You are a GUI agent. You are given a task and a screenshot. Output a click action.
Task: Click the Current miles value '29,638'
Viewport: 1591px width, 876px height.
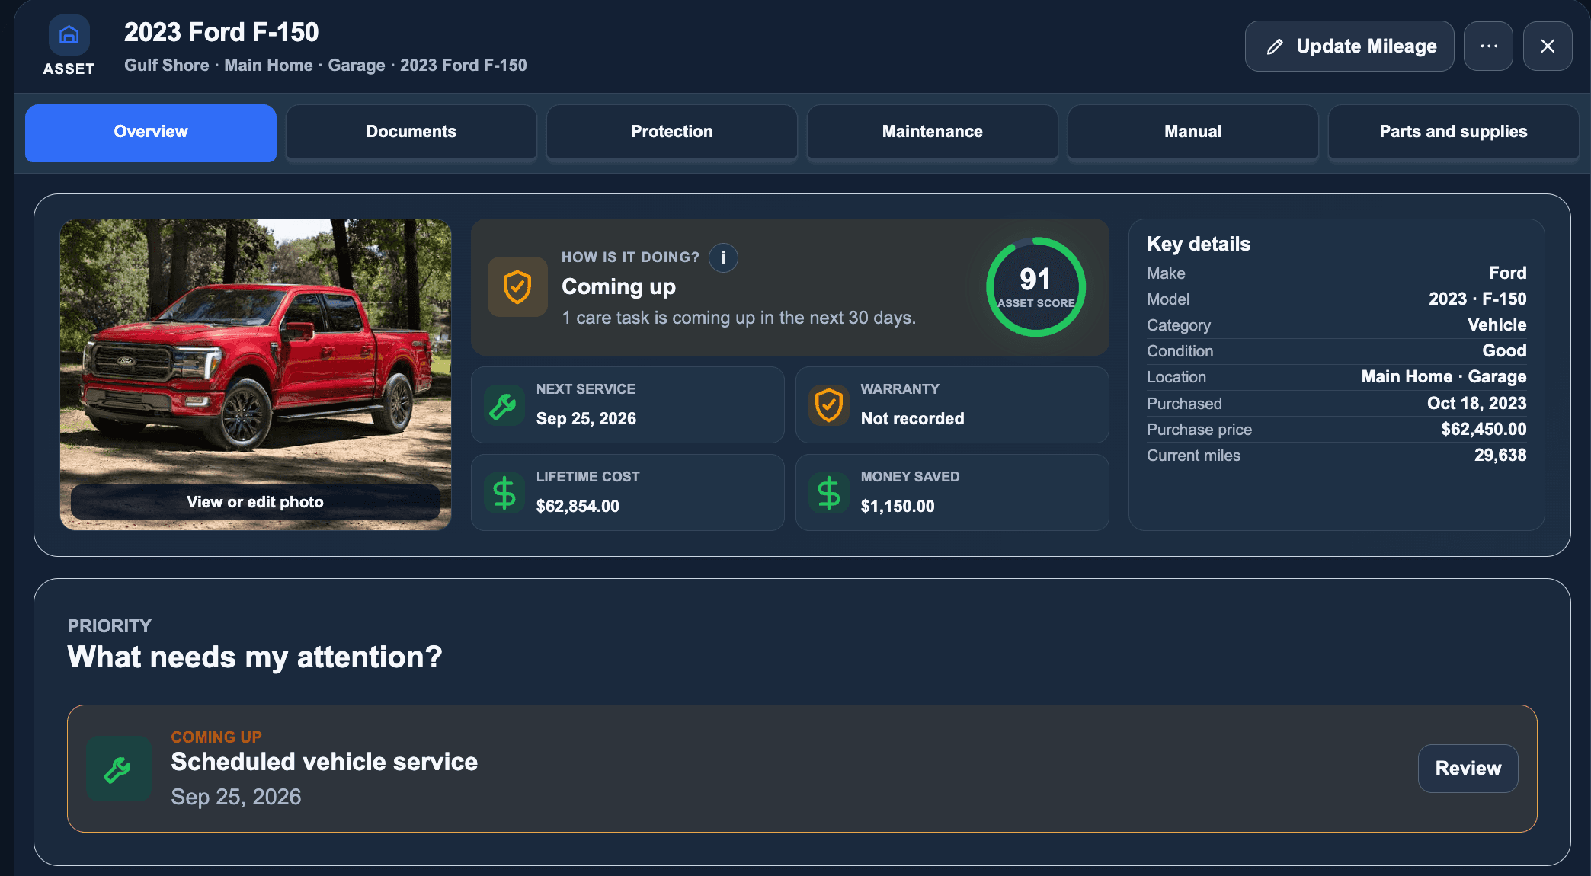pyautogui.click(x=1500, y=456)
